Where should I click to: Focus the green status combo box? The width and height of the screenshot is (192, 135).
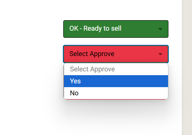coord(116,29)
